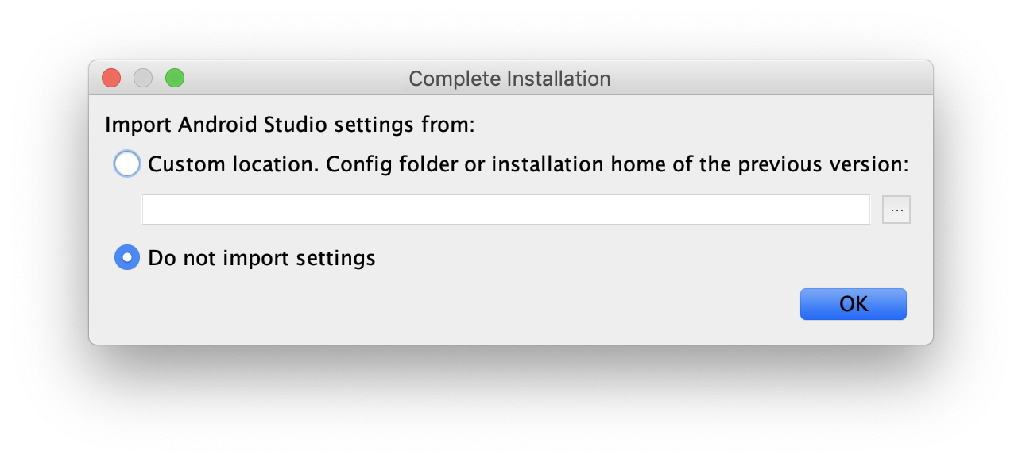The width and height of the screenshot is (1022, 462).
Task: Focus the config folder path text field
Action: (x=505, y=210)
